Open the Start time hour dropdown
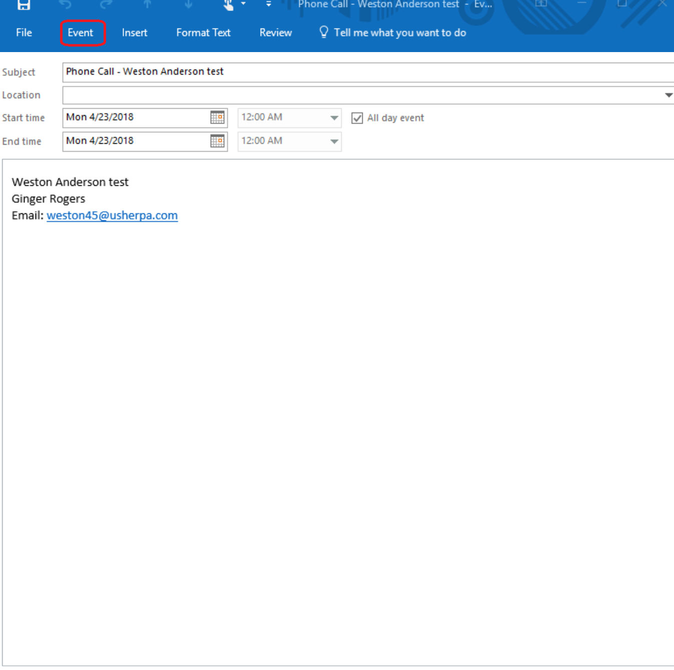 coord(334,118)
